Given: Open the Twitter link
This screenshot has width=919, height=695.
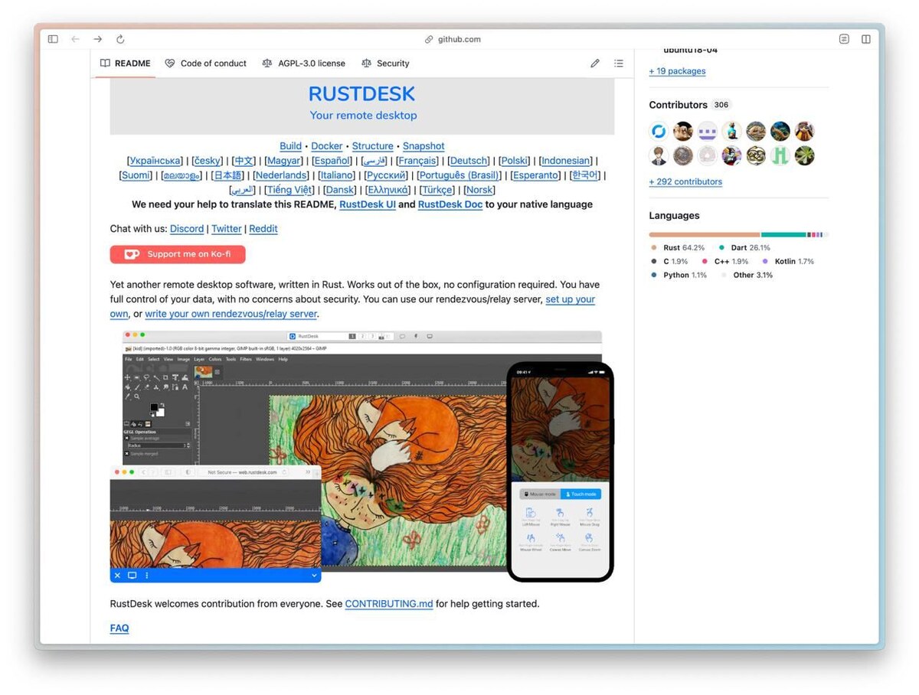Looking at the screenshot, I should pos(227,229).
